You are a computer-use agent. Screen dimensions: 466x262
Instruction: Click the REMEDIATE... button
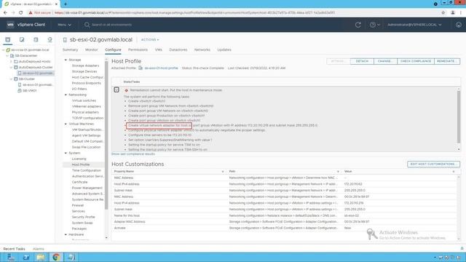[x=447, y=61]
